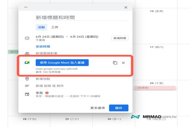Select calendar day 30 (廿一)

point(114,119)
